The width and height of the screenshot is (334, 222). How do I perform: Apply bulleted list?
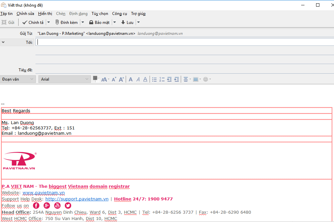coord(155,79)
